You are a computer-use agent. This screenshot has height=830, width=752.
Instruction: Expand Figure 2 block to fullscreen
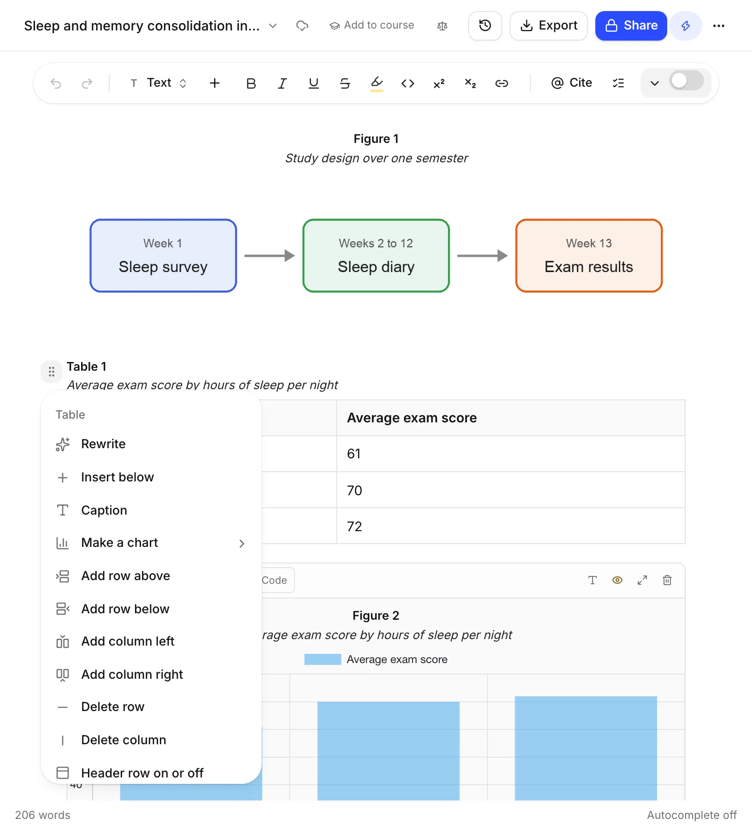[x=642, y=580]
